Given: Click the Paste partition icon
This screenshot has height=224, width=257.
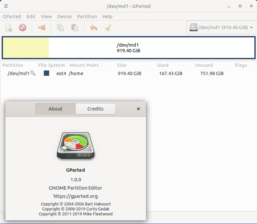Looking at the screenshot, I should (x=75, y=27).
